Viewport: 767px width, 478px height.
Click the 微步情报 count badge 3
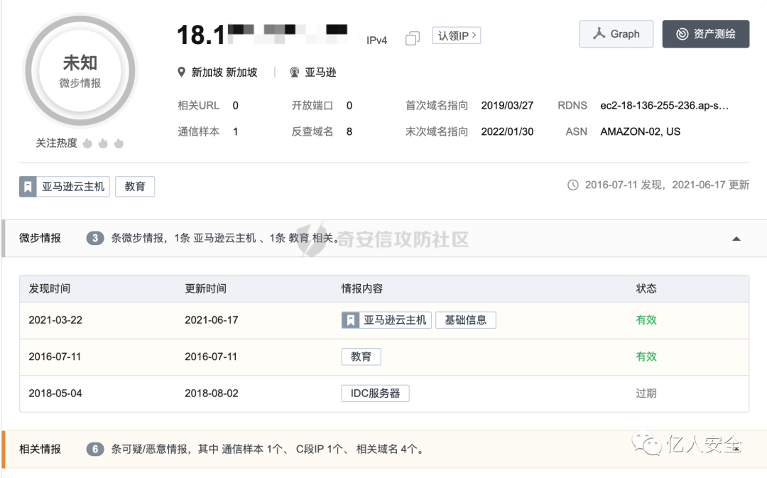[95, 238]
